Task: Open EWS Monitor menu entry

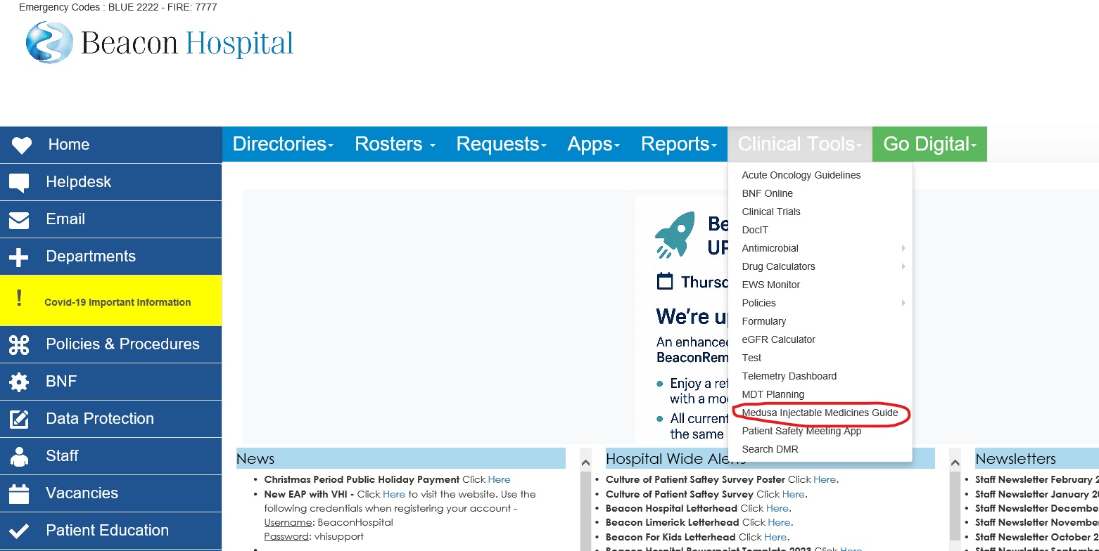Action: [820, 285]
